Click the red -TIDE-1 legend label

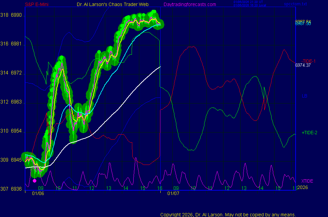click(x=309, y=61)
